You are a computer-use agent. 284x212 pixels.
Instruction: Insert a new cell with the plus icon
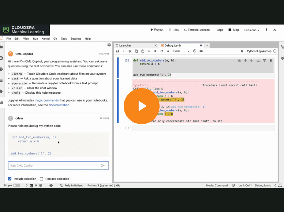tap(124, 51)
